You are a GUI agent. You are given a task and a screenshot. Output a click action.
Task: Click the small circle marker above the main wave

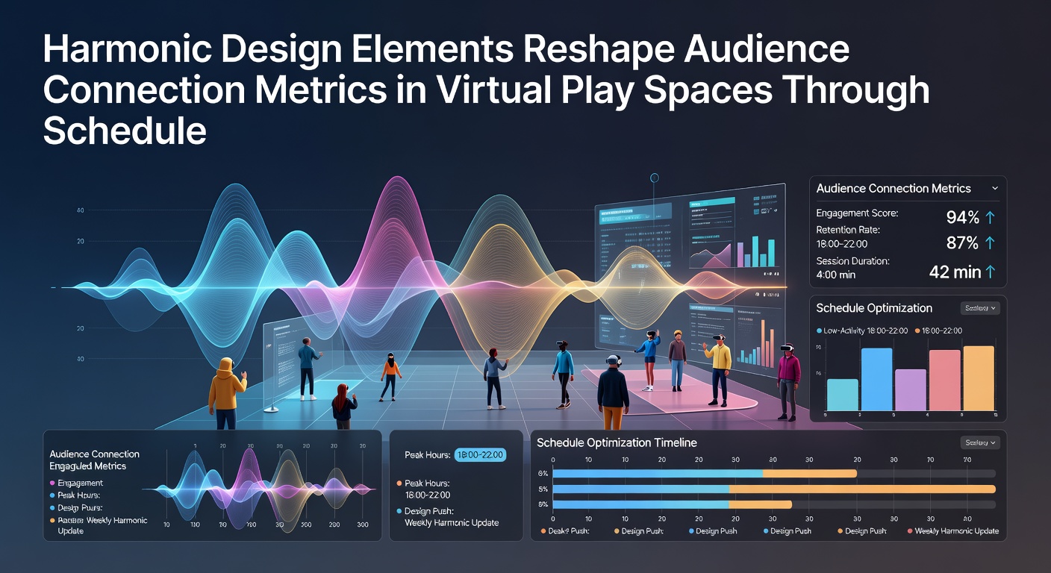pyautogui.click(x=655, y=178)
